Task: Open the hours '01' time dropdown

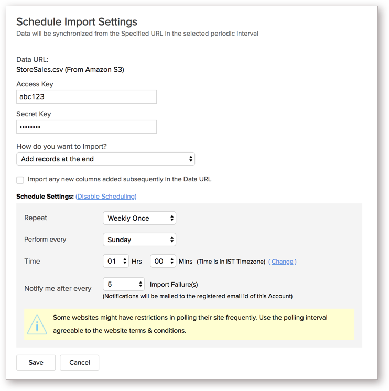Action: tap(116, 261)
